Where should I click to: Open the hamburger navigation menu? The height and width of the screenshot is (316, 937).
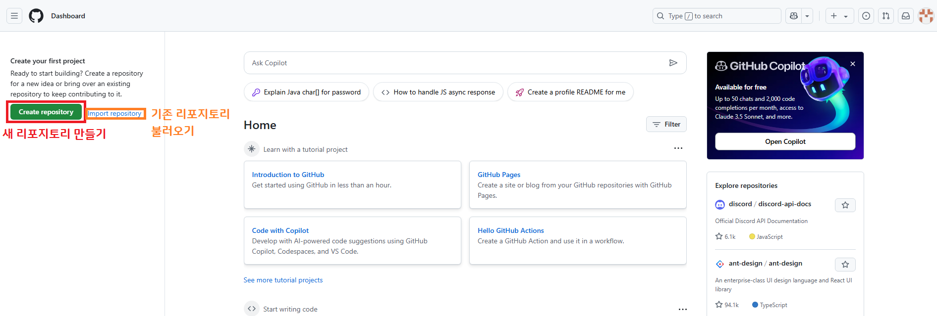[14, 16]
